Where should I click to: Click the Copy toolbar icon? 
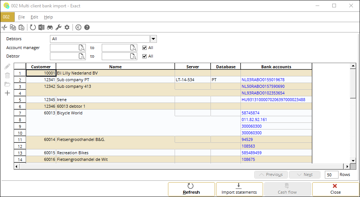click(x=13, y=27)
